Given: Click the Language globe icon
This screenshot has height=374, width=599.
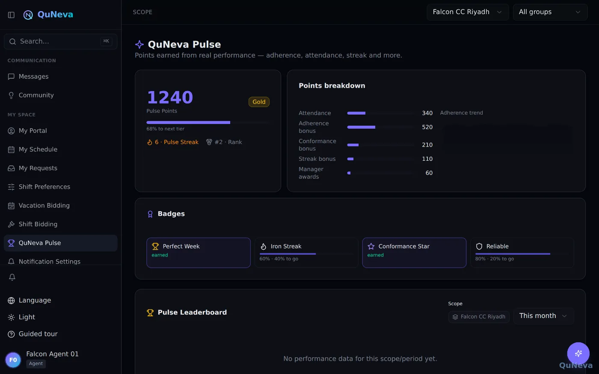Looking at the screenshot, I should (11, 300).
